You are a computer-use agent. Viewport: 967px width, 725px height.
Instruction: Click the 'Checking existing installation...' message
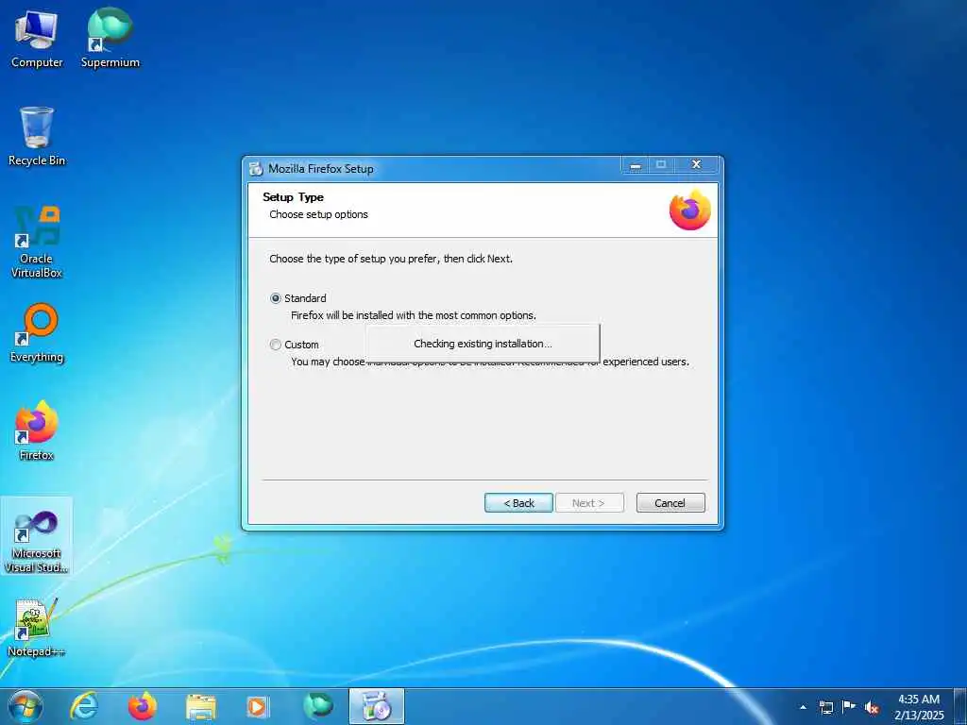pos(483,344)
